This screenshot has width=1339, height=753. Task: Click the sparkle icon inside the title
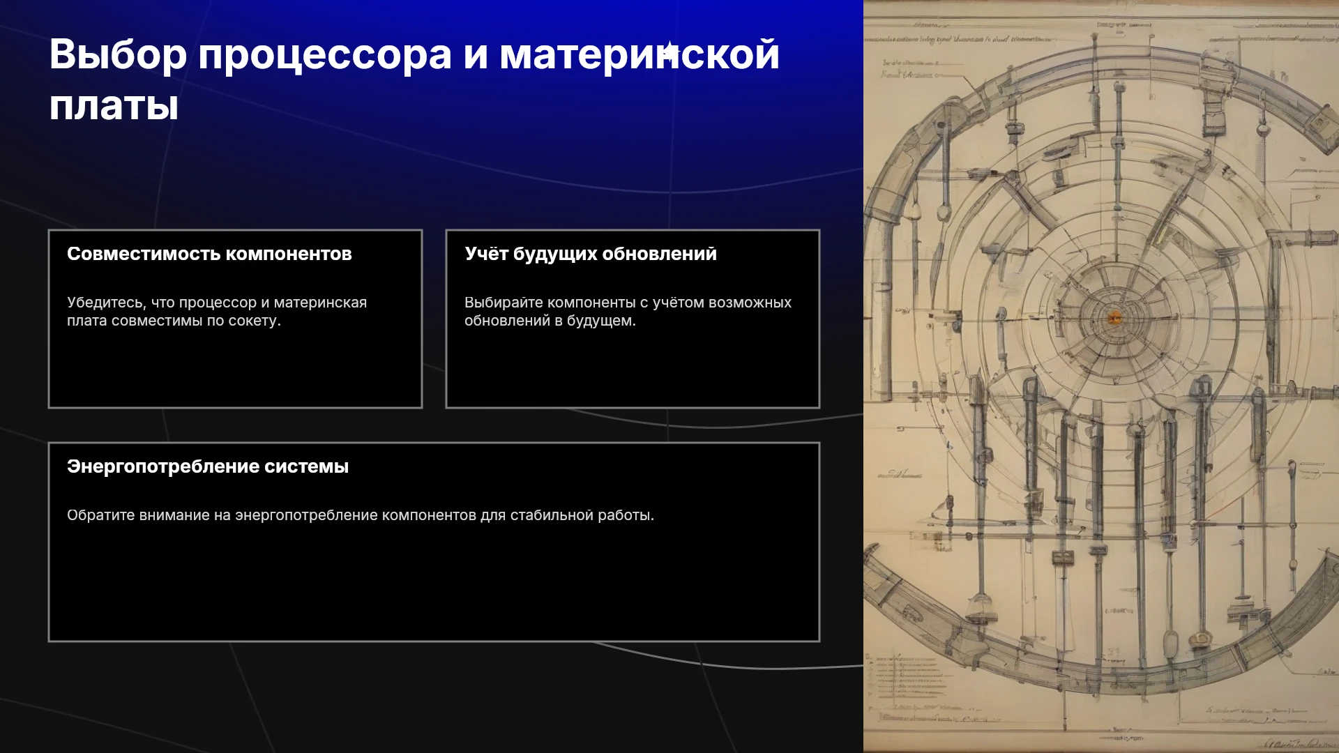pos(669,52)
